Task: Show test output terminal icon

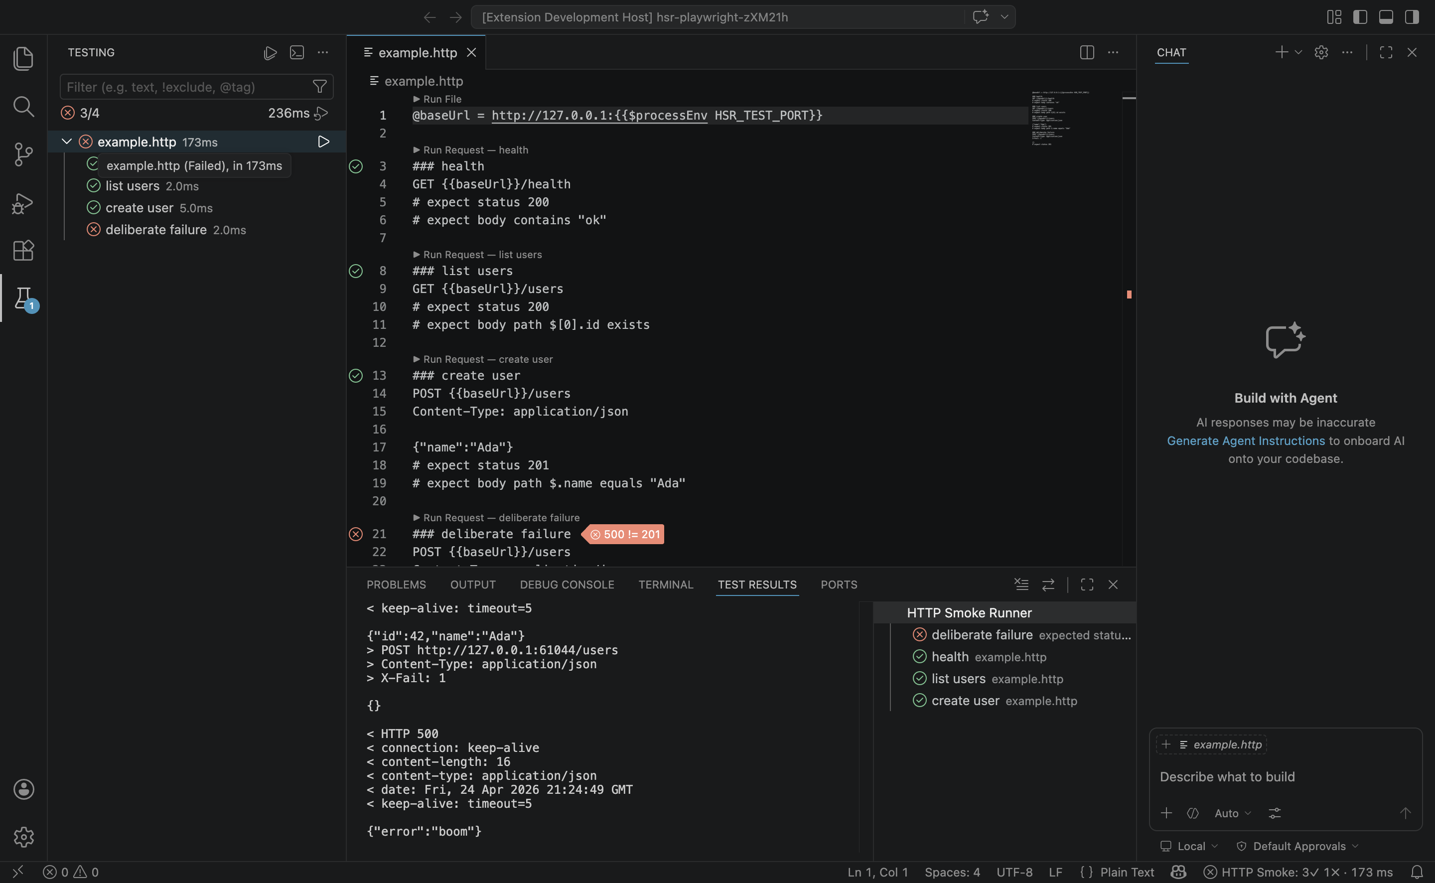Action: (x=296, y=52)
